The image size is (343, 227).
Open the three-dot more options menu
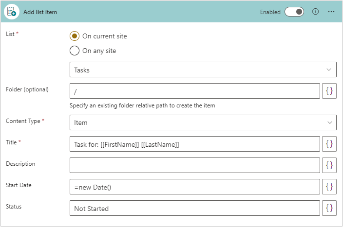tap(331, 12)
